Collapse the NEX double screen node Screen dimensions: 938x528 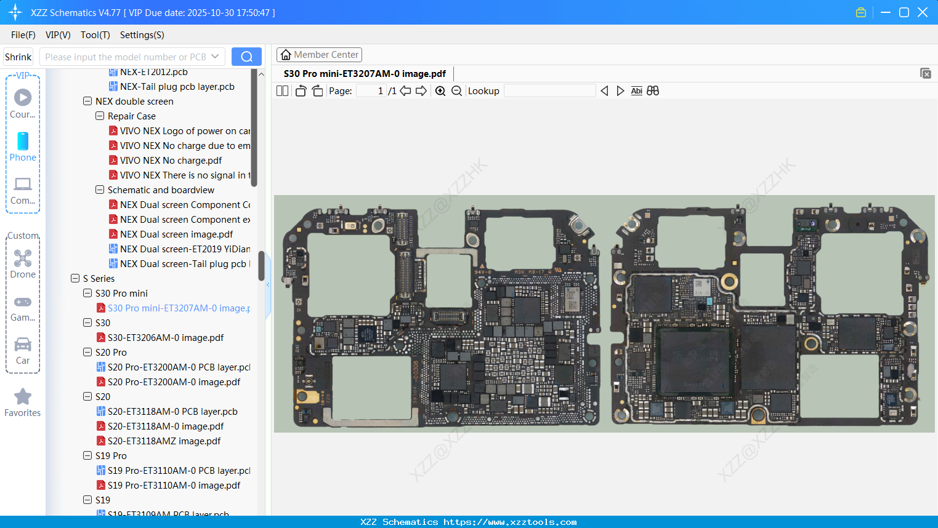[87, 102]
